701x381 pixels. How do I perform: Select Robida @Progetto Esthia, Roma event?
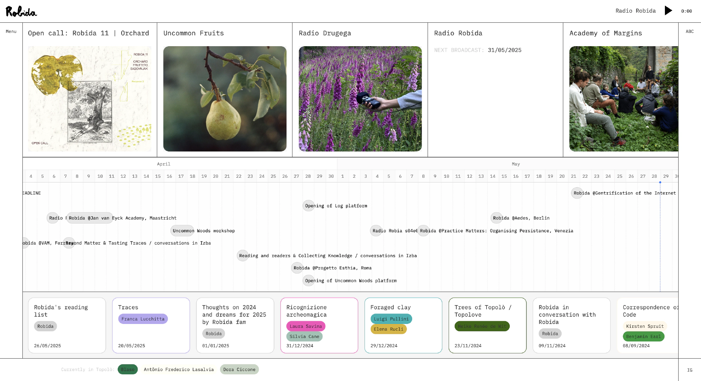pos(297,268)
